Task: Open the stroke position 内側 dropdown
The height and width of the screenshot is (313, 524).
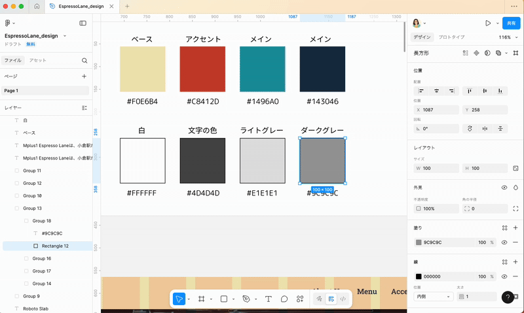Action: [x=433, y=297]
